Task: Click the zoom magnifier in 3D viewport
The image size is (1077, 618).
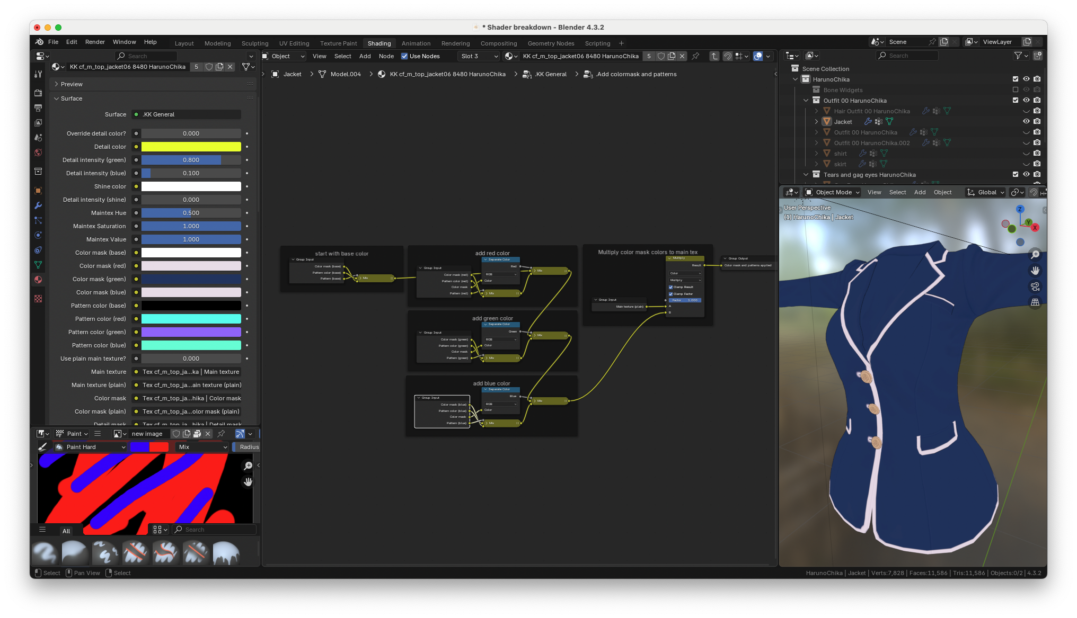Action: 1035,255
